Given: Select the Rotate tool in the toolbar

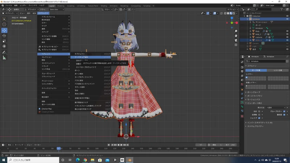Looking at the screenshot, I should (4, 35).
